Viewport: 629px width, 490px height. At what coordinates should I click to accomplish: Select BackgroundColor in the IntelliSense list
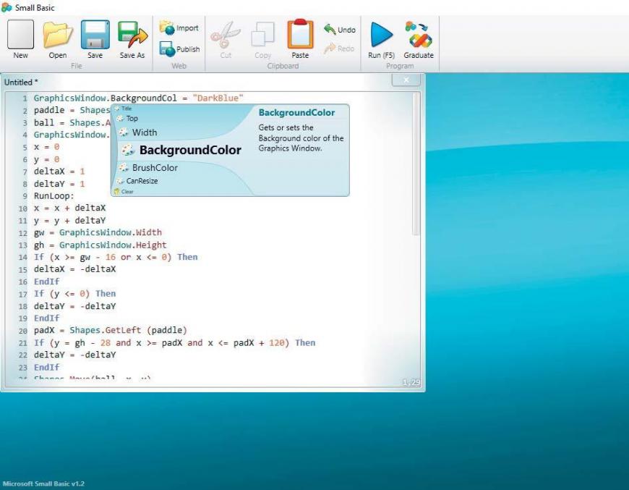(182, 150)
